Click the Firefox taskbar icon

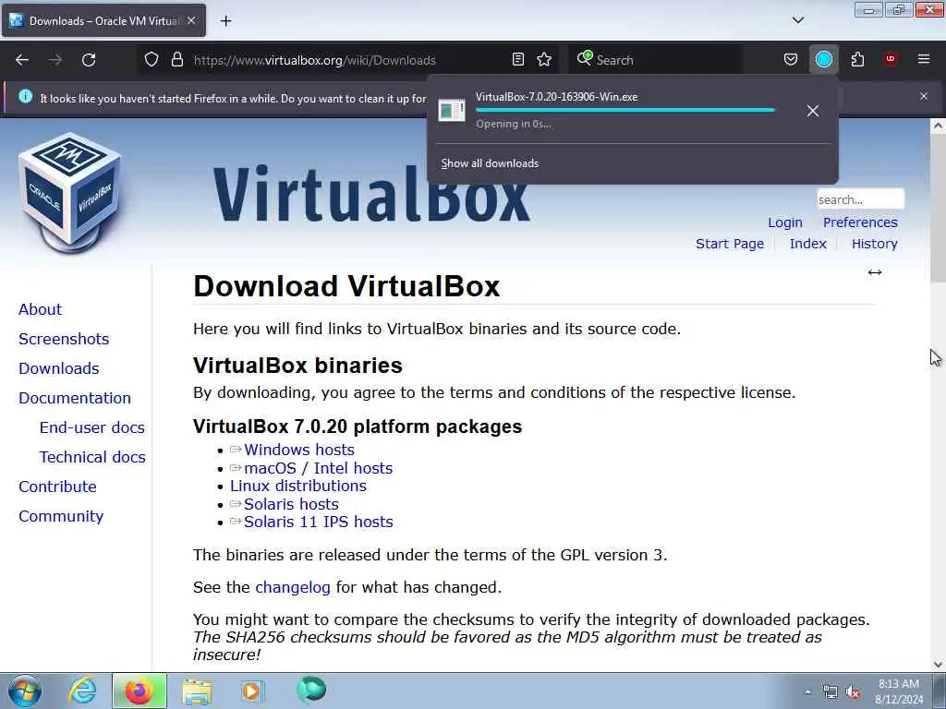[139, 691]
